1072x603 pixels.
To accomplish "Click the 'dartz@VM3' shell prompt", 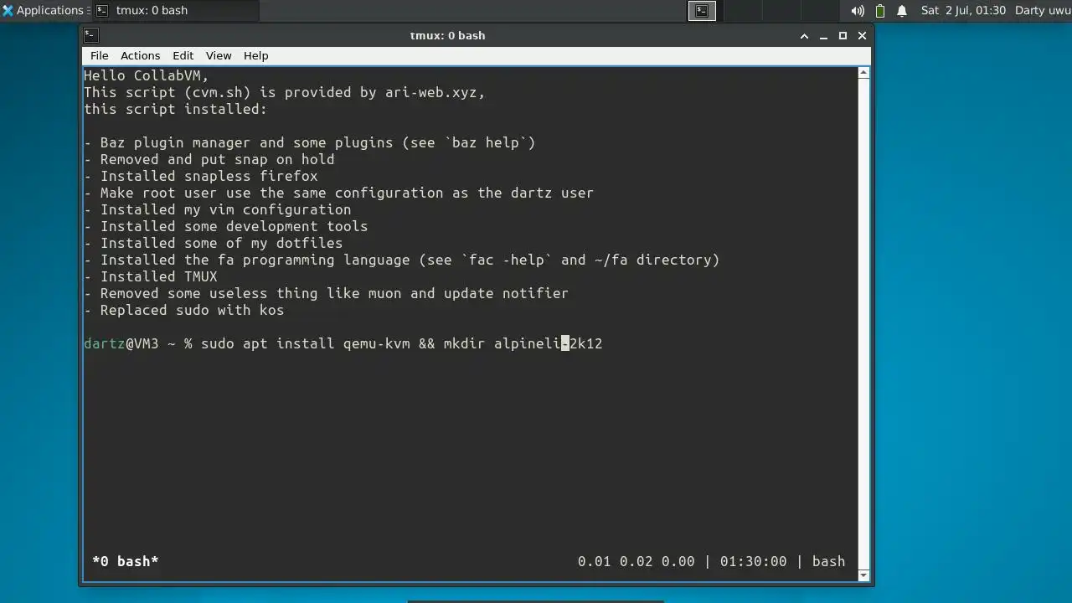I will [121, 343].
